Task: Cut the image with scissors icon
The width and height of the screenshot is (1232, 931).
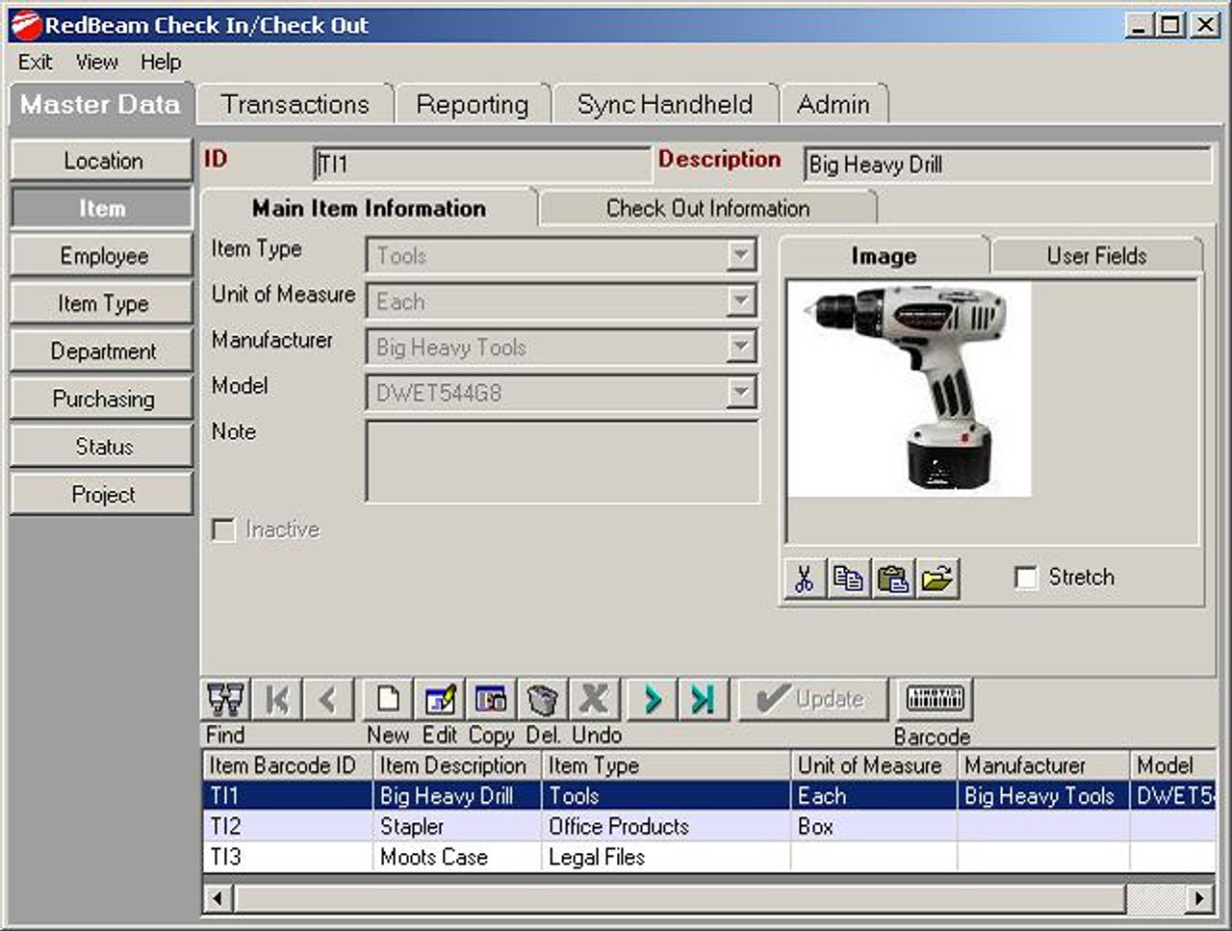Action: (x=805, y=579)
